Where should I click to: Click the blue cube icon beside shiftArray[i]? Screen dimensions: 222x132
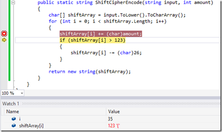14,125
